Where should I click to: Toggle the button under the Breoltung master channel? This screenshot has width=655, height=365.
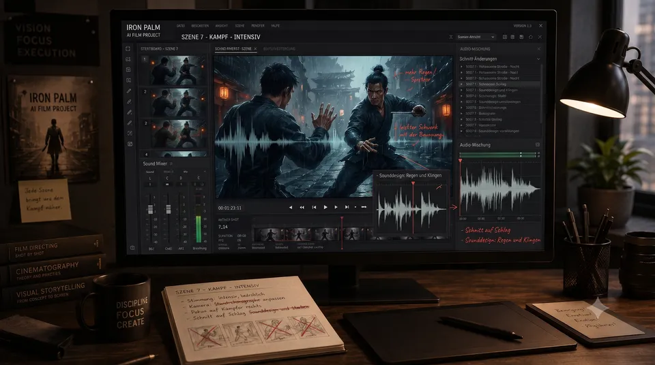[199, 184]
